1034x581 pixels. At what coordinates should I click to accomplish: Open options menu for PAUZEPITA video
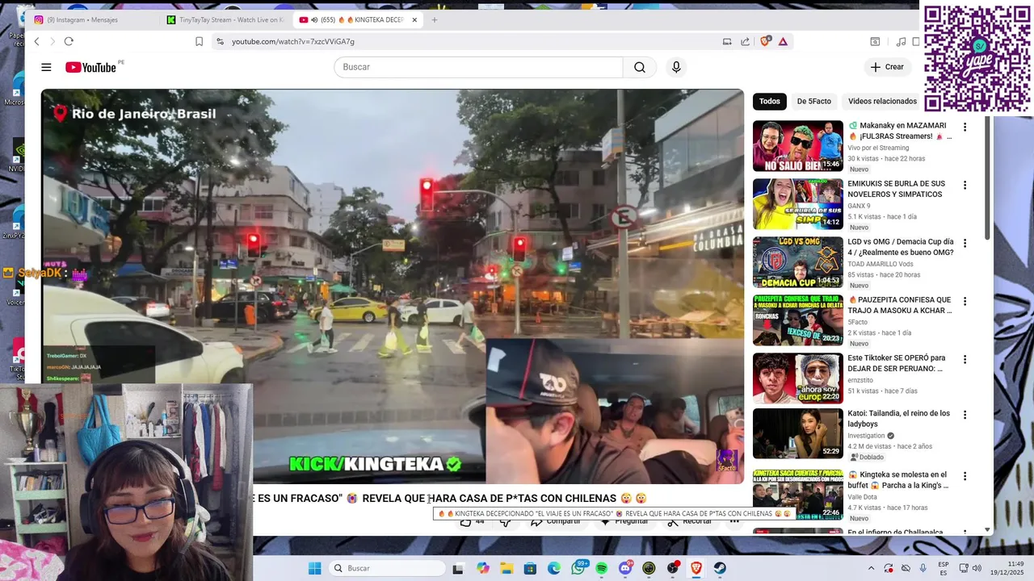(x=964, y=301)
